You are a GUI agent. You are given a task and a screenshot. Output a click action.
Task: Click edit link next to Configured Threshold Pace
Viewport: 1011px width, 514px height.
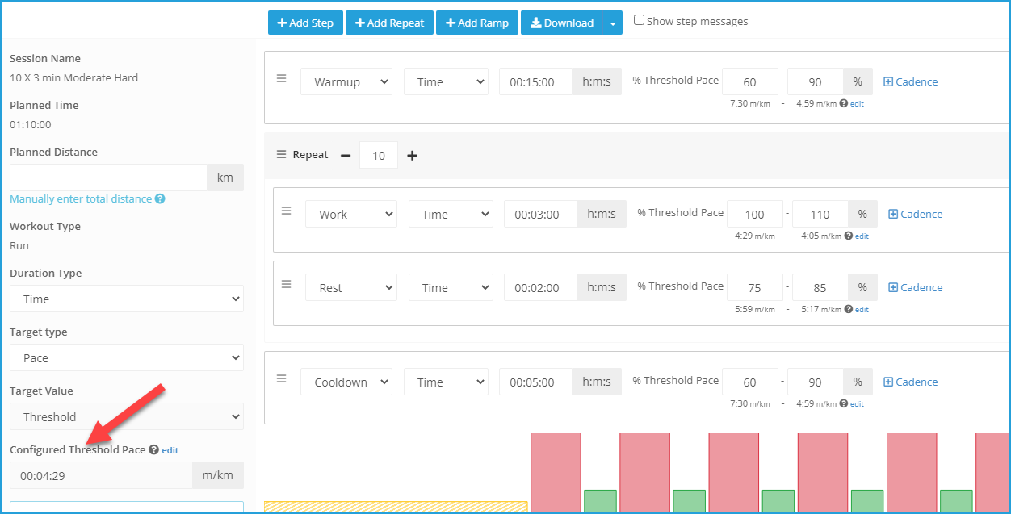[170, 450]
